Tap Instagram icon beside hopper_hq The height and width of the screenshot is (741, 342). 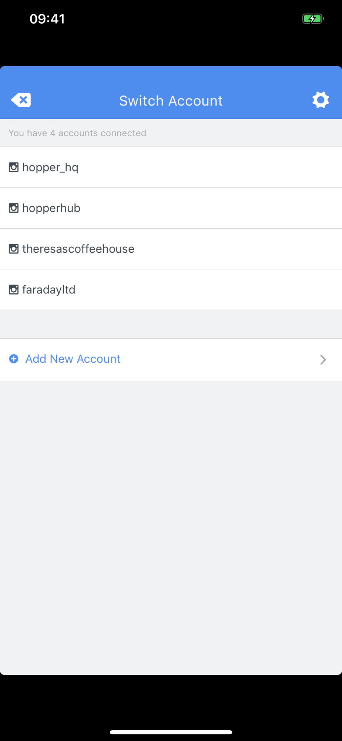pos(14,167)
